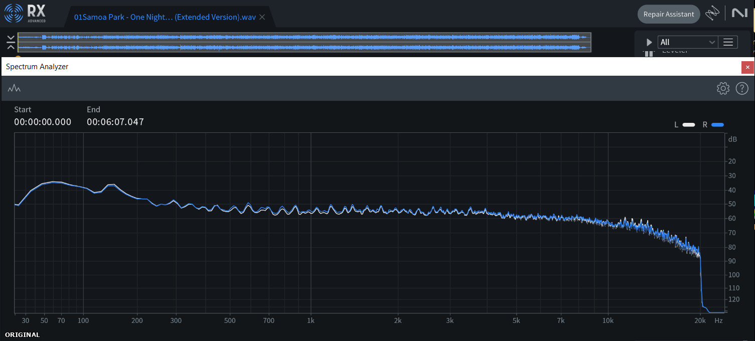The width and height of the screenshot is (755, 341).
Task: Open the All module filter dropdown
Action: point(687,42)
